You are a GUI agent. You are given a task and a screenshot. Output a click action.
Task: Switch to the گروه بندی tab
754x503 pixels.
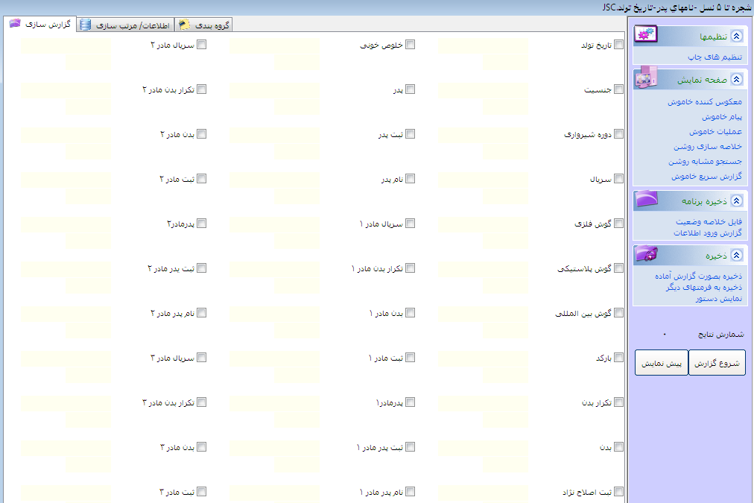(204, 25)
